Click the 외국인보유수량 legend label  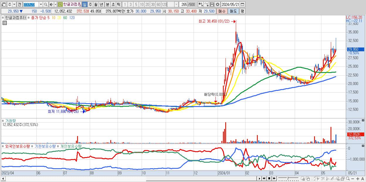(17, 146)
